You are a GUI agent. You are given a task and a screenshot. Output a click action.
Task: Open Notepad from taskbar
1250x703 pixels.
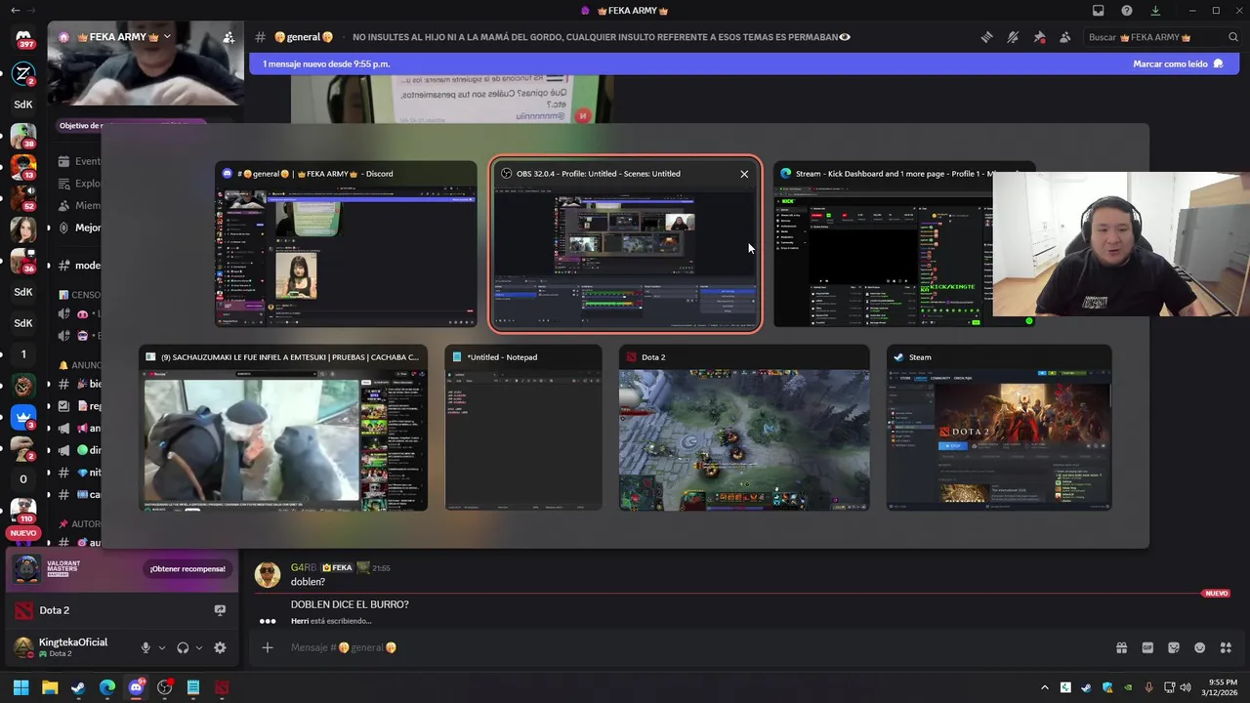tap(193, 687)
